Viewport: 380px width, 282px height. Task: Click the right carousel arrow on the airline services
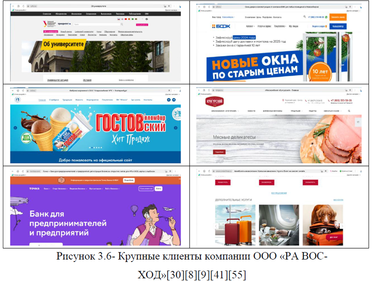[342, 226]
